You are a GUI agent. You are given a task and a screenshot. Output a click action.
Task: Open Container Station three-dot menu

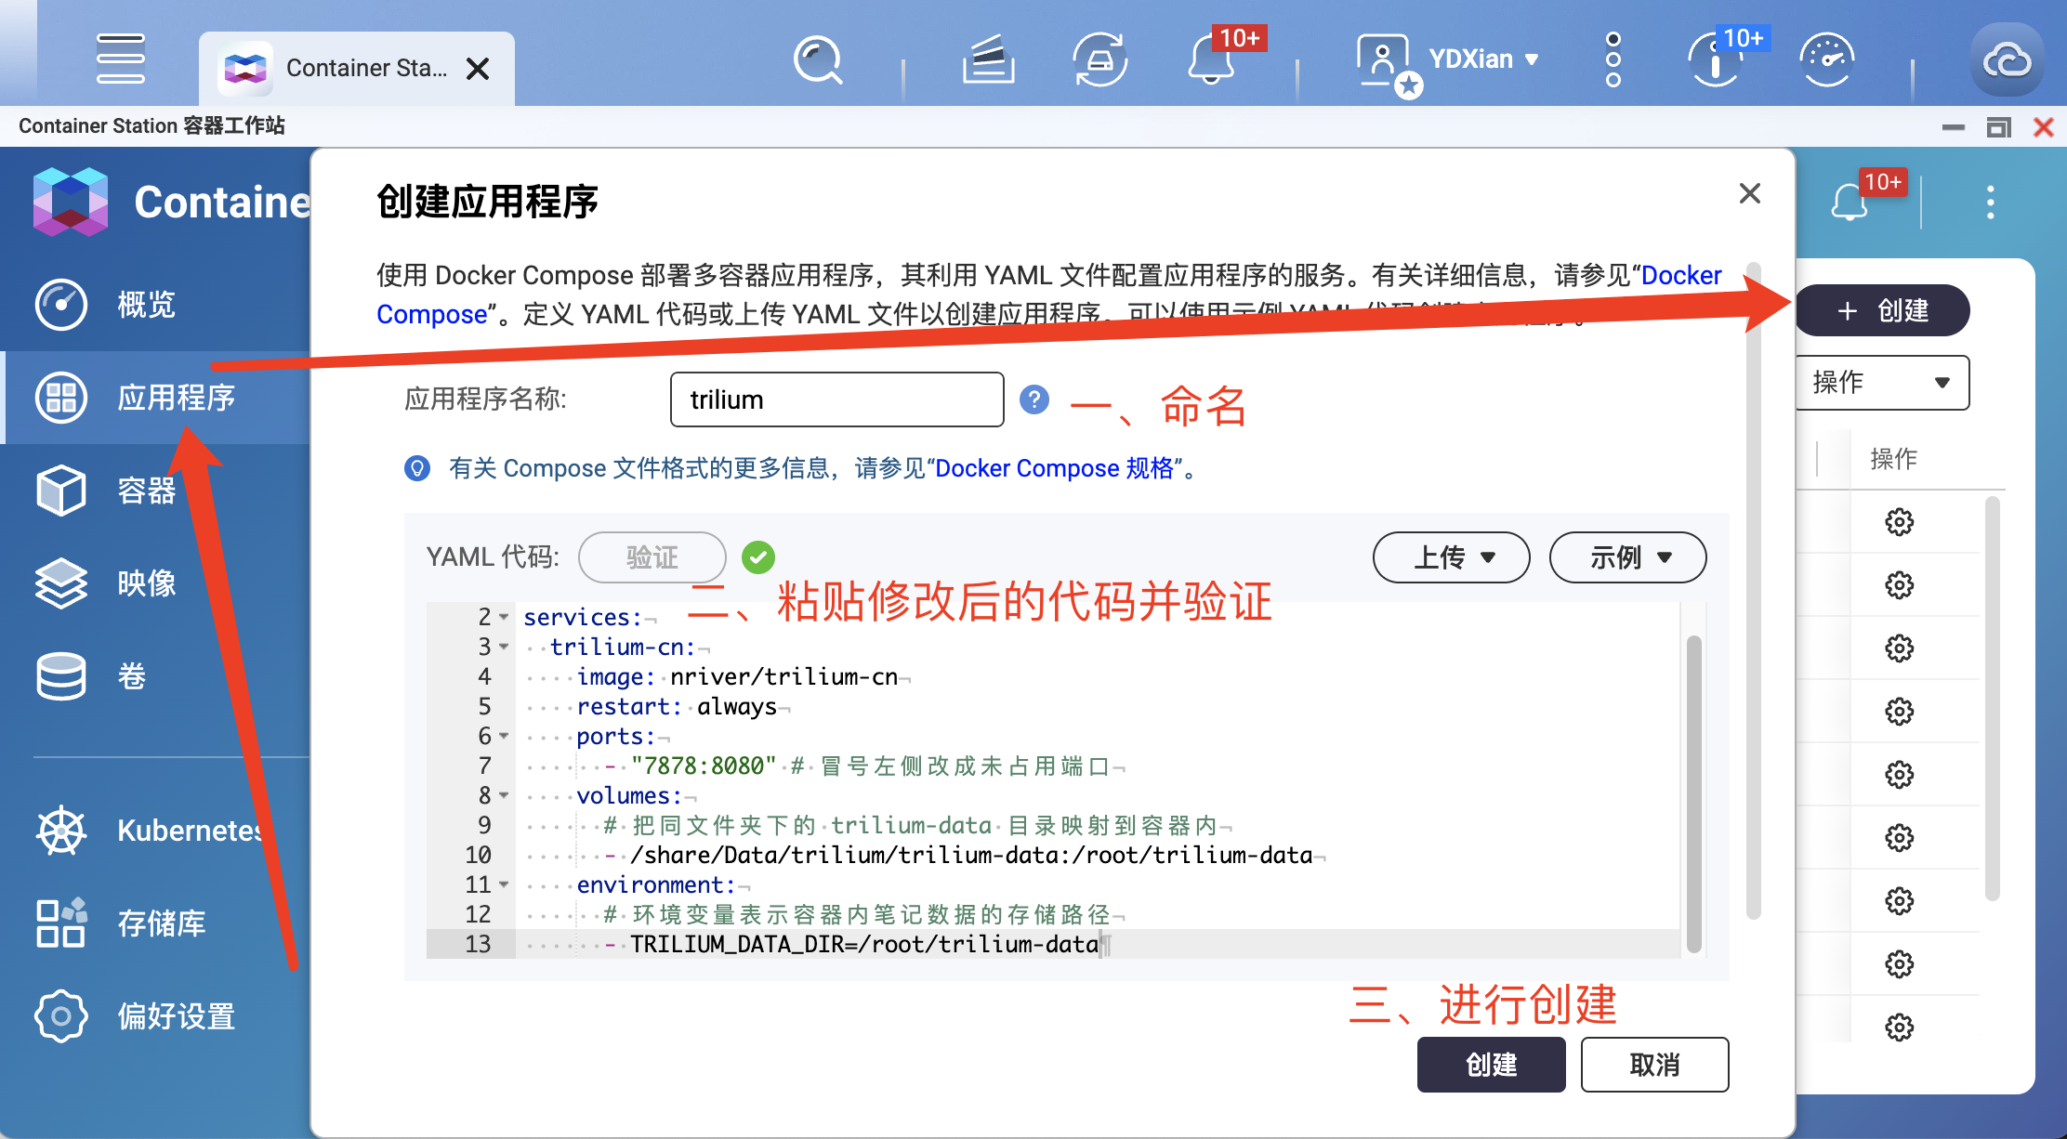tap(1991, 202)
